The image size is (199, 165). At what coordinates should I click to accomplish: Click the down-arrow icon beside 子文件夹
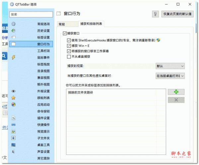pos(14,138)
